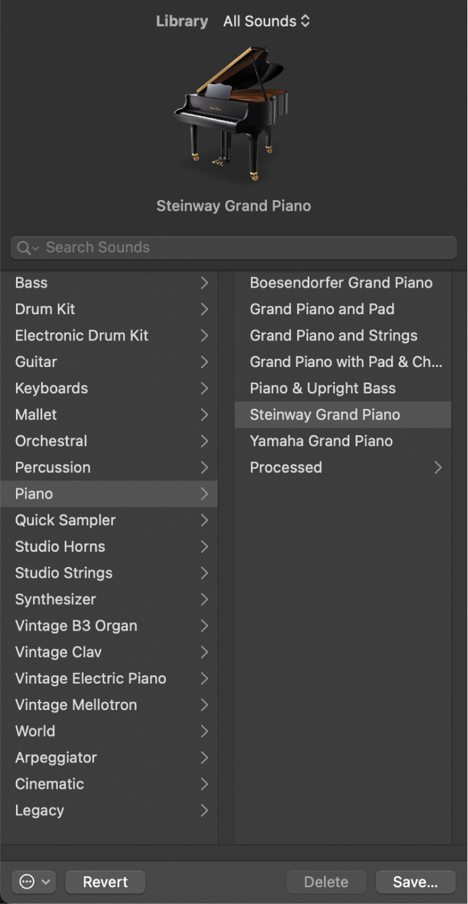Expand the Legacy category chevron

[204, 811]
